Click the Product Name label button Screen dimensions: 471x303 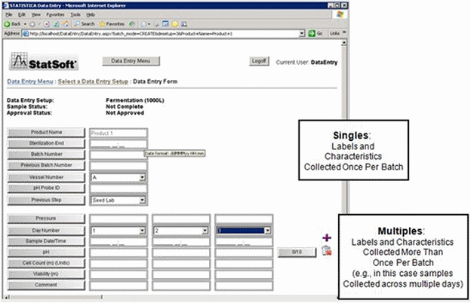tap(46, 133)
